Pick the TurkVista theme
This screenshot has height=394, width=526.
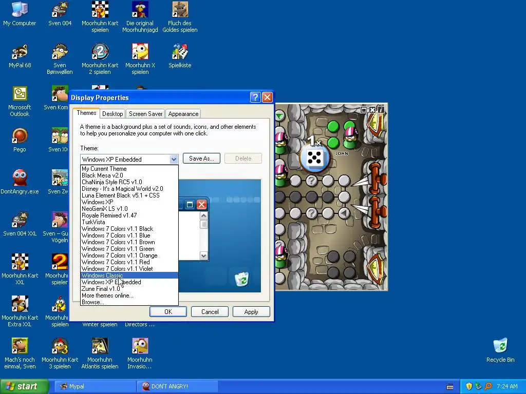129,222
